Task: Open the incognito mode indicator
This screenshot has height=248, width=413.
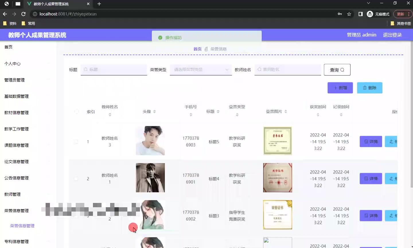Action: pos(378,14)
